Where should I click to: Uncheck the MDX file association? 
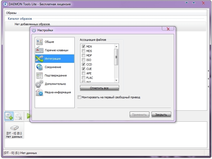(x=83, y=47)
